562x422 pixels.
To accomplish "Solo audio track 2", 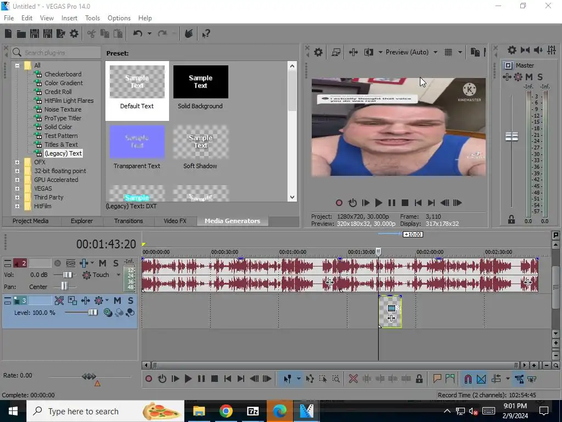I will pyautogui.click(x=115, y=263).
